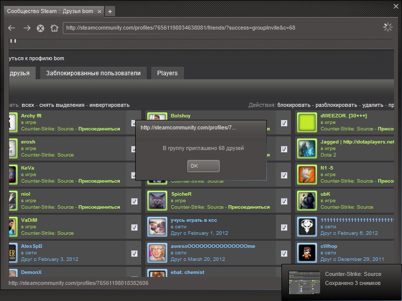Click the URL address bar
Viewport: 402px width, 301px height.
pyautogui.click(x=221, y=28)
